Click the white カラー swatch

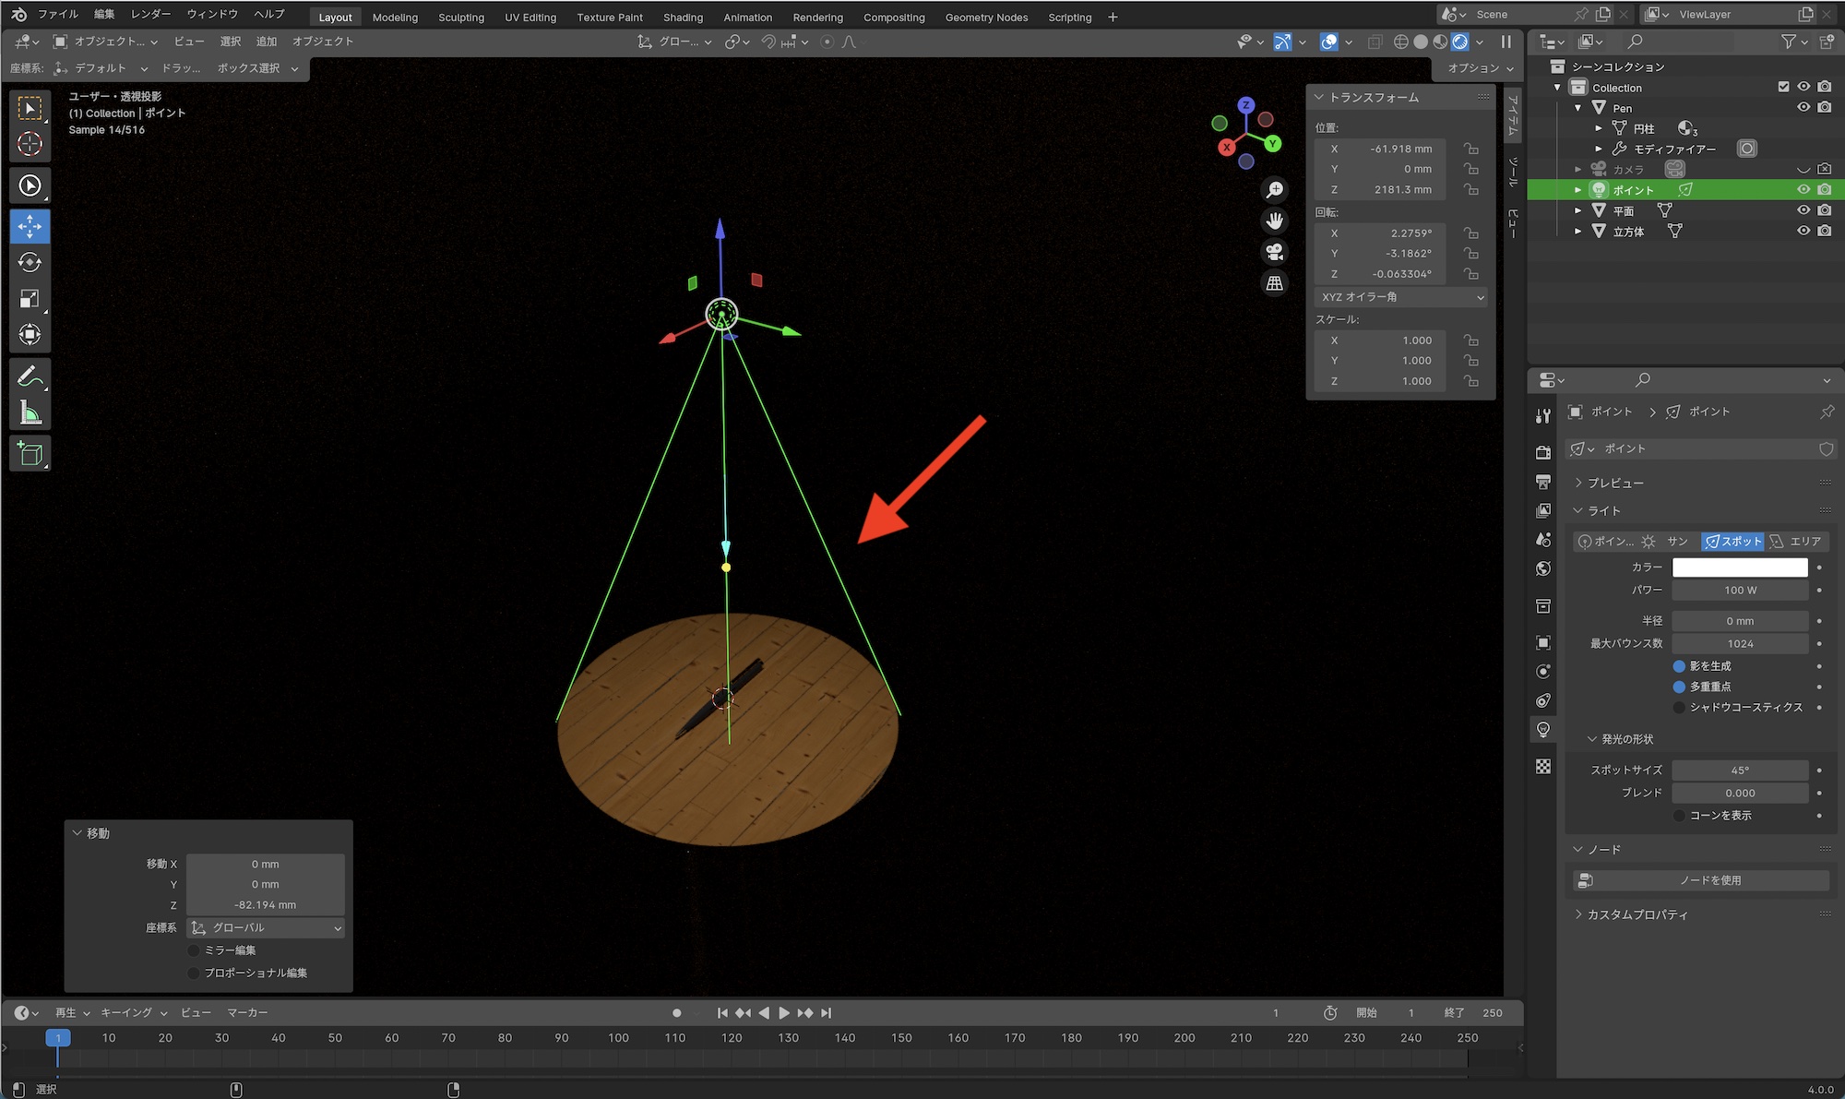pyautogui.click(x=1740, y=567)
